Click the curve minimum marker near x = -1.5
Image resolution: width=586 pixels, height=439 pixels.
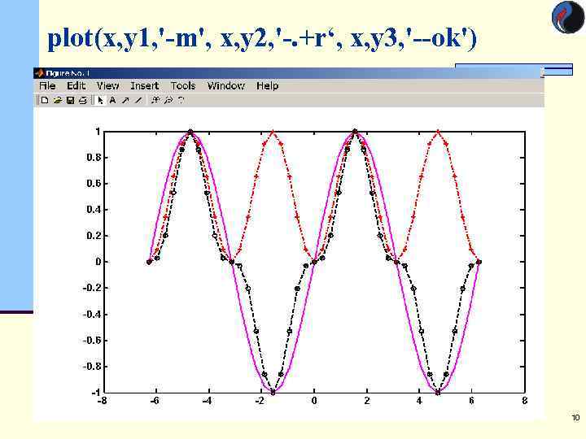(273, 393)
